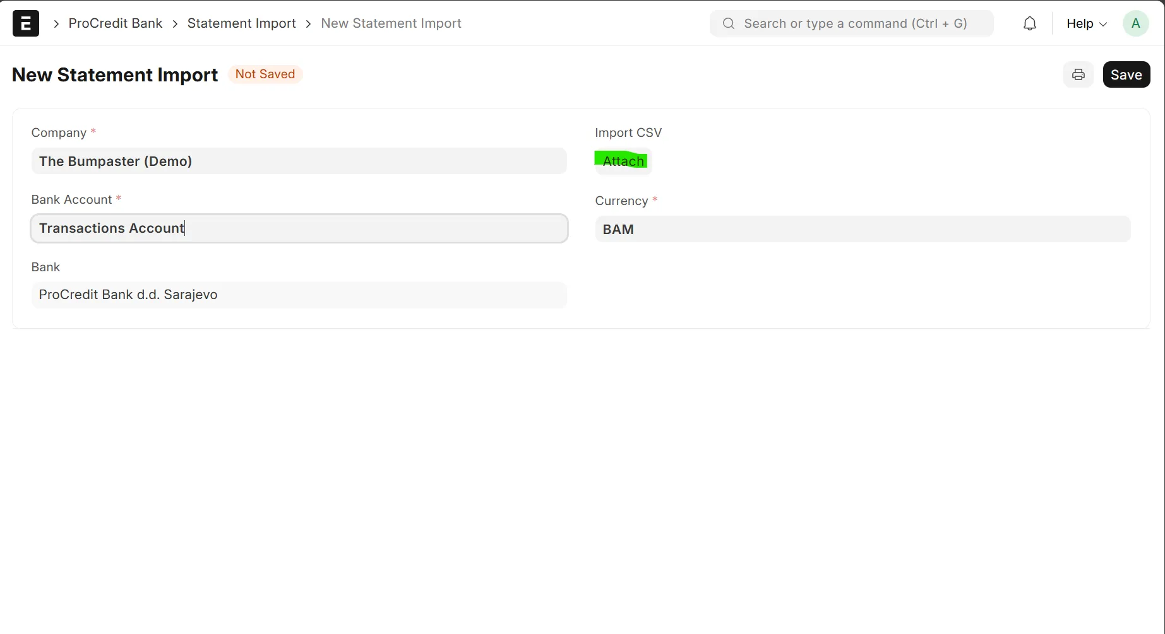Open the ERPNext home logo icon
The height and width of the screenshot is (634, 1165).
tap(26, 23)
